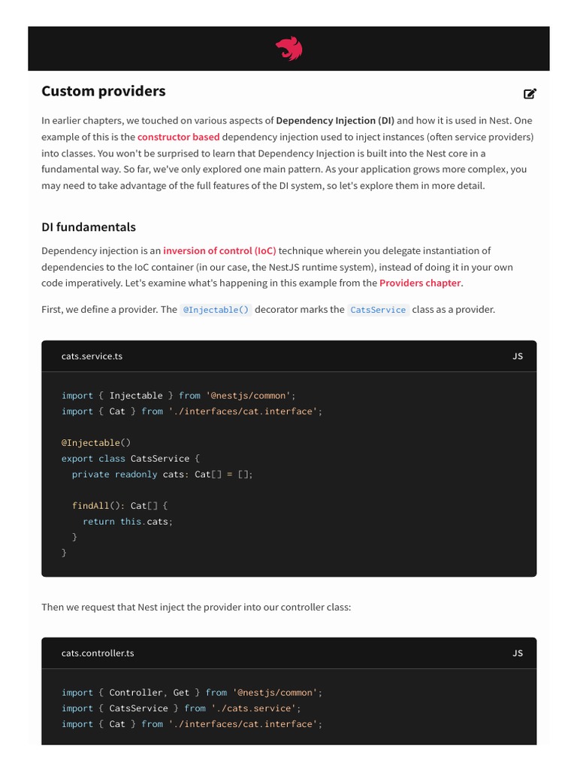
Task: Open the "constructor based" link
Action: click(x=178, y=137)
